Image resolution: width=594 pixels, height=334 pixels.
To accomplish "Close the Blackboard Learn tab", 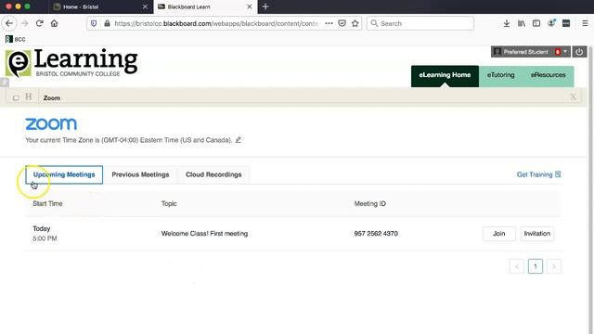I will click(250, 6).
